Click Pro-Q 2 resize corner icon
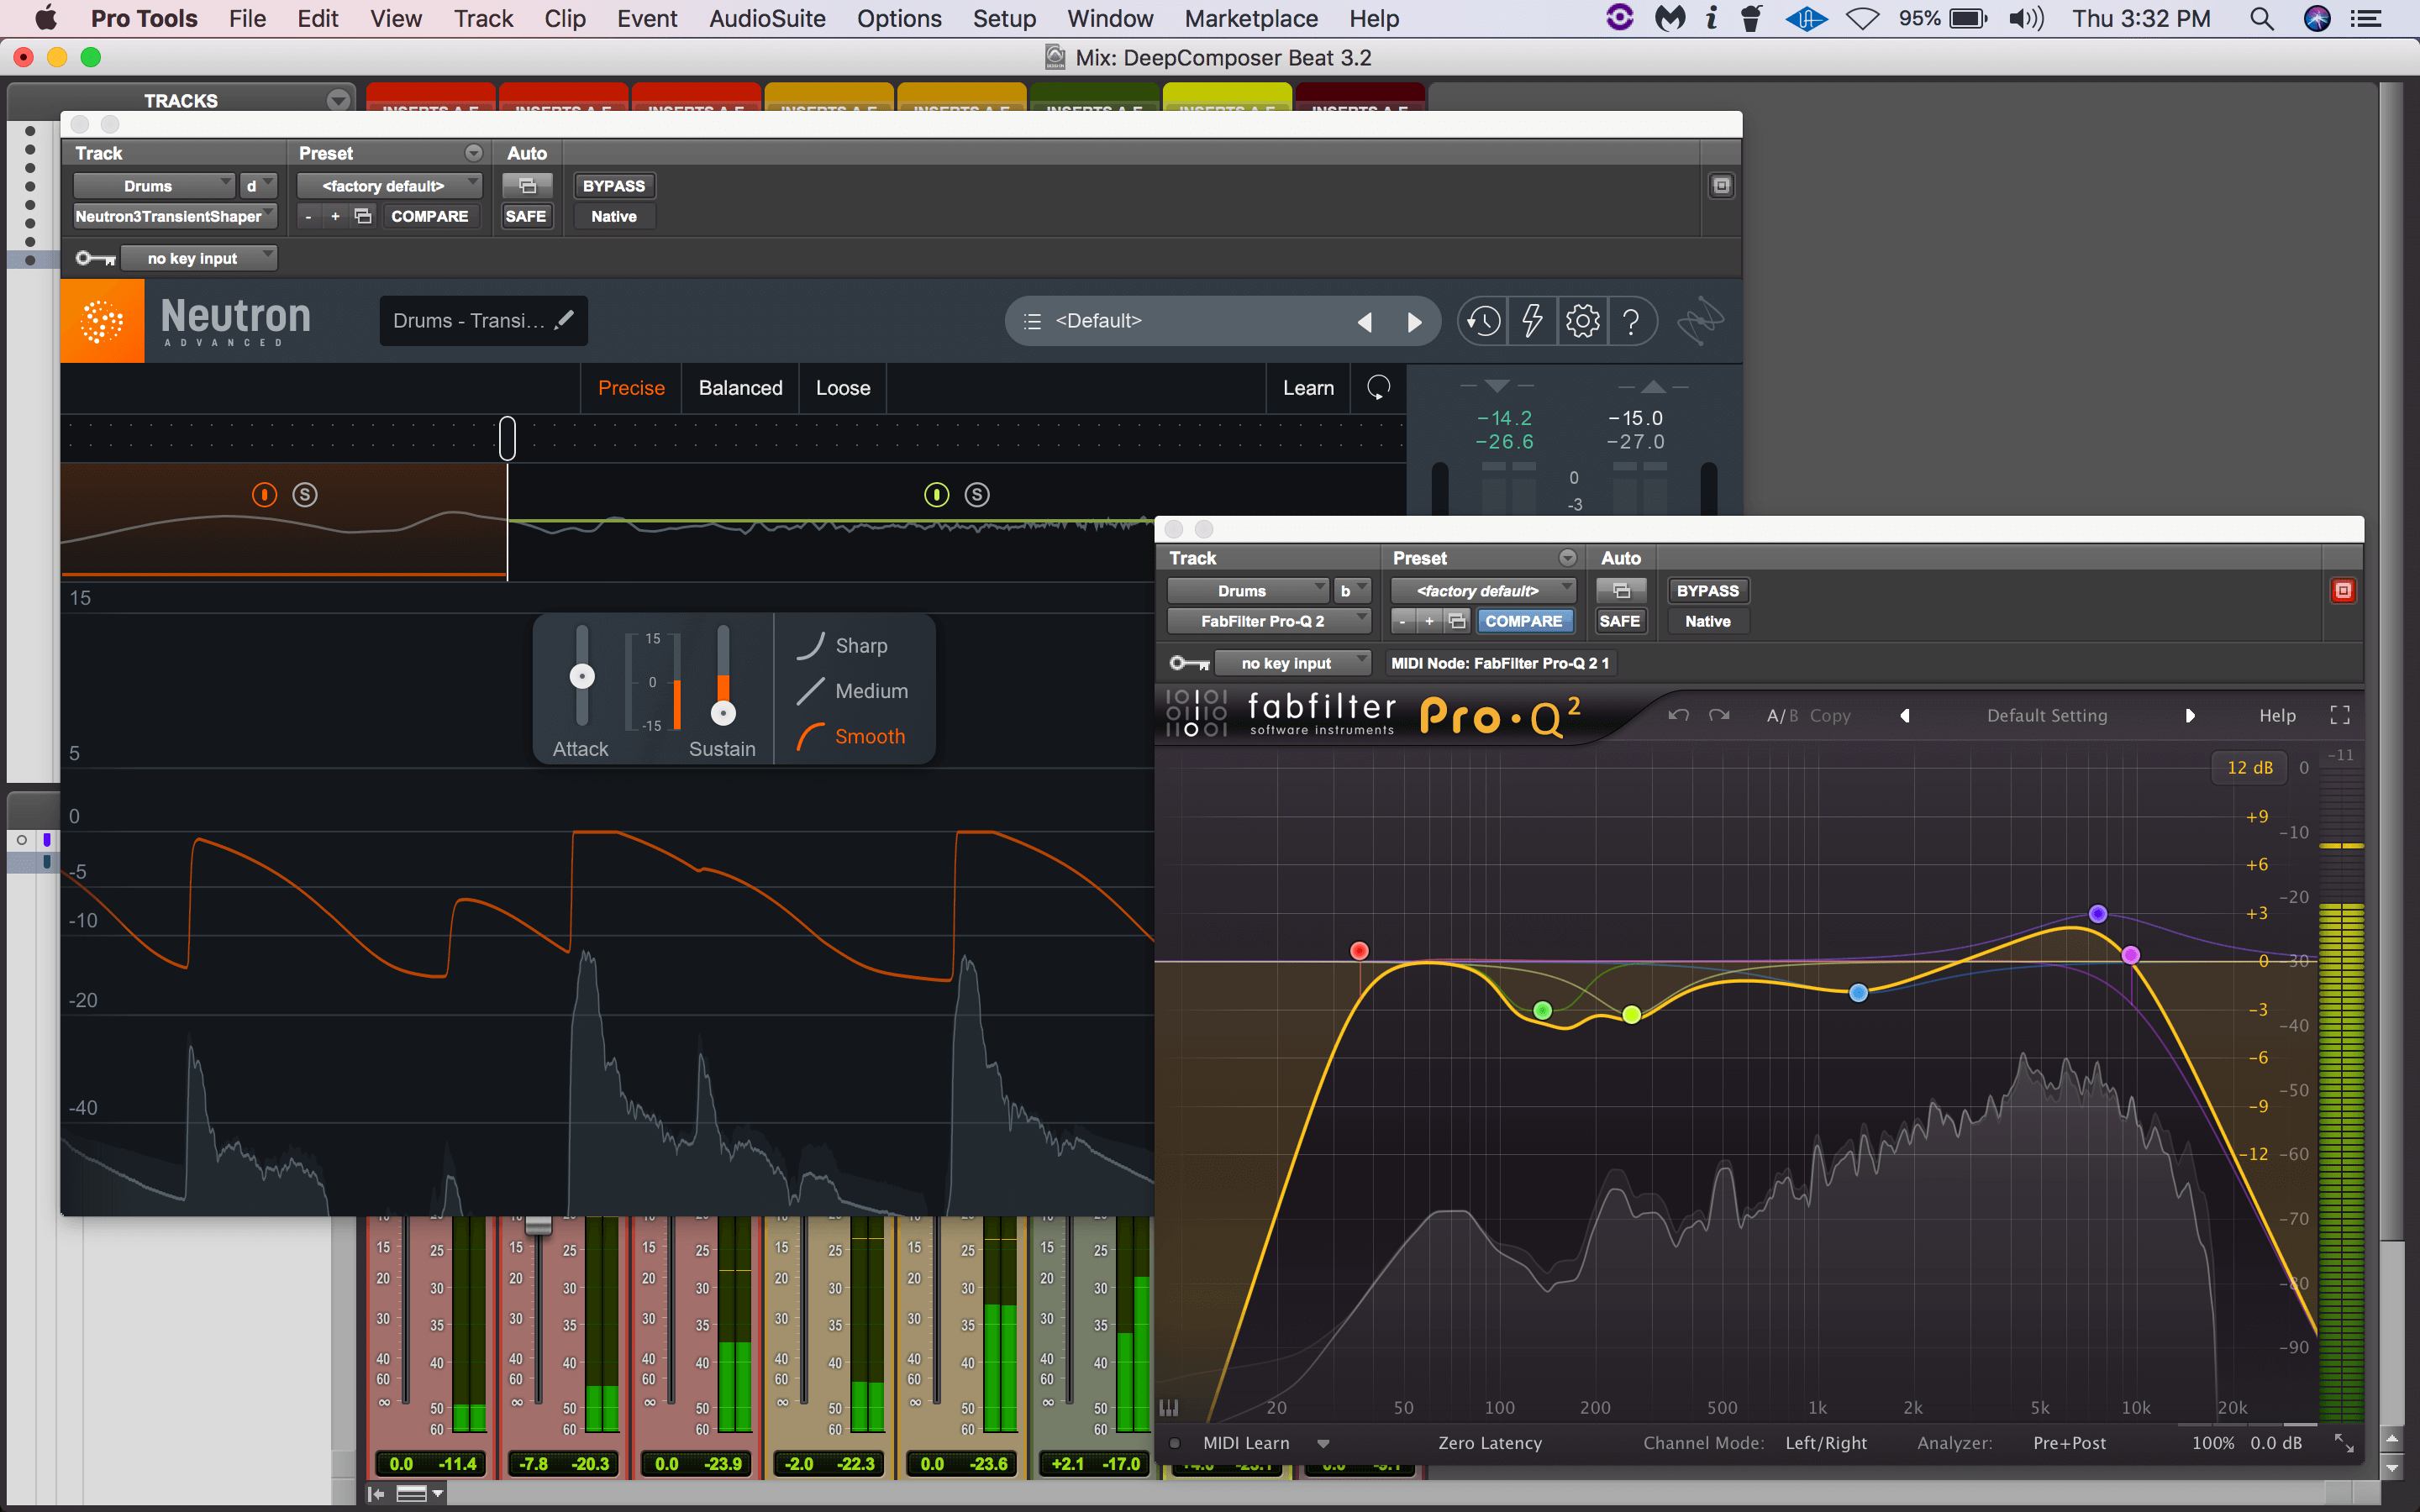 click(2344, 1443)
